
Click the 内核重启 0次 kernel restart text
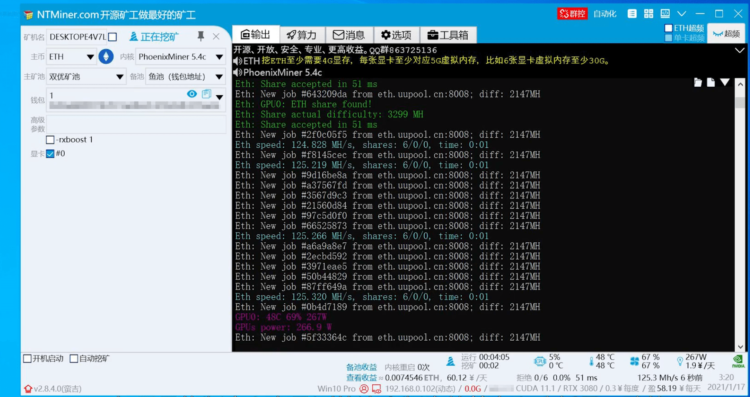coord(407,368)
